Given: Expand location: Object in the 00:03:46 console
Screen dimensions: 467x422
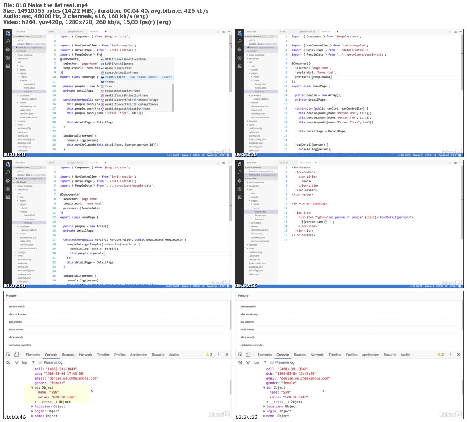Looking at the screenshot, I should (x=32, y=407).
